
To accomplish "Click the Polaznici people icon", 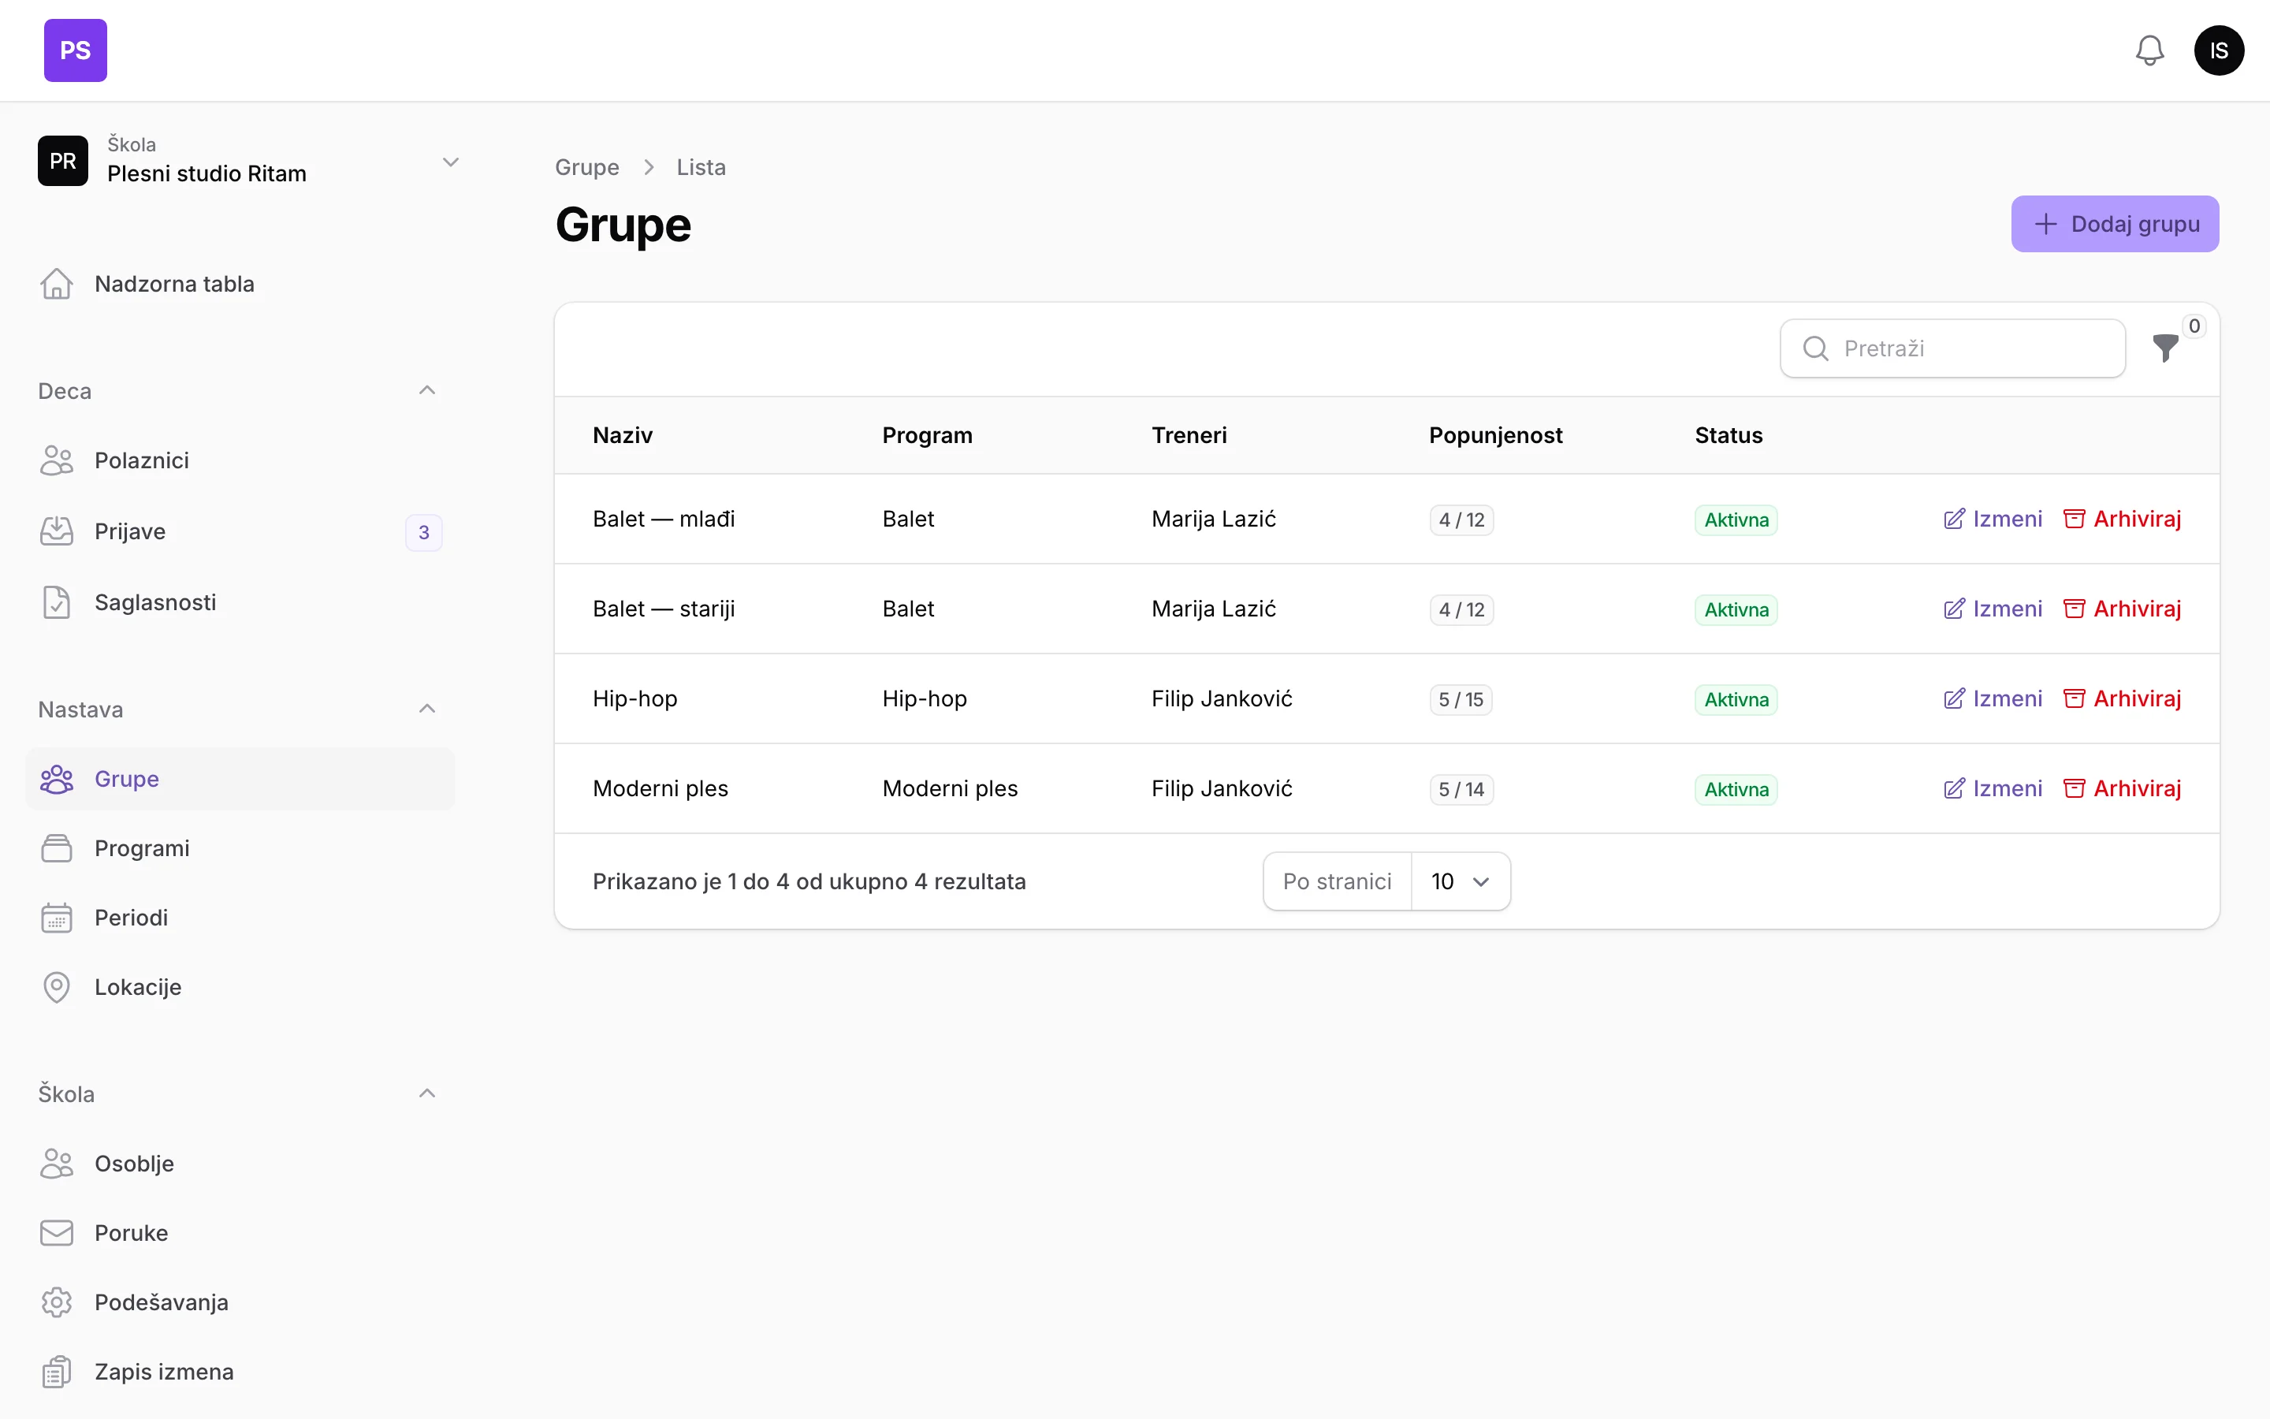I will coord(56,460).
